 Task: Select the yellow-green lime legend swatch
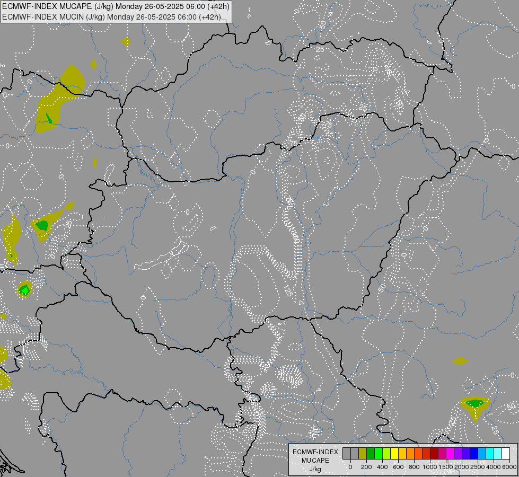click(386, 454)
